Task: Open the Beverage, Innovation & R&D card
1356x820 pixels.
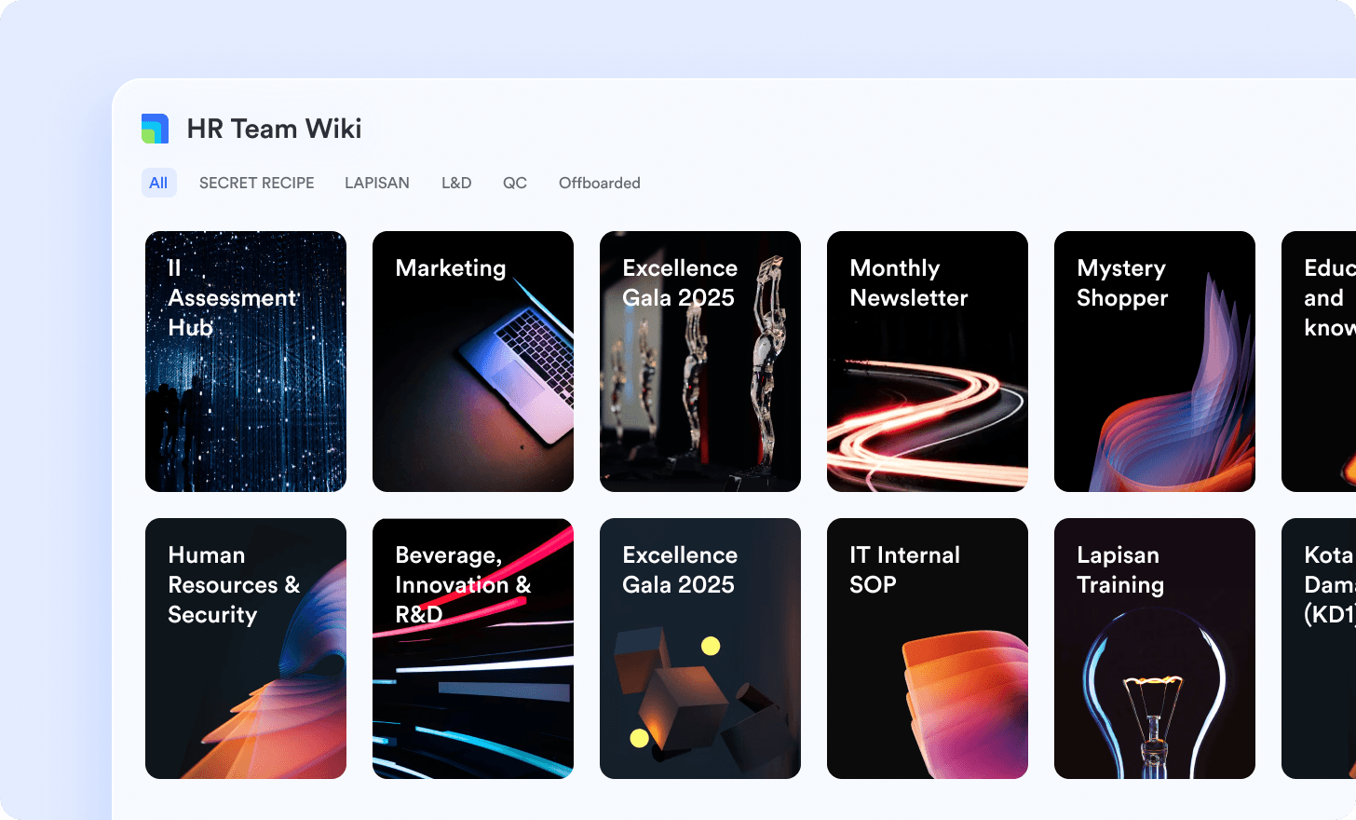Action: coord(473,649)
